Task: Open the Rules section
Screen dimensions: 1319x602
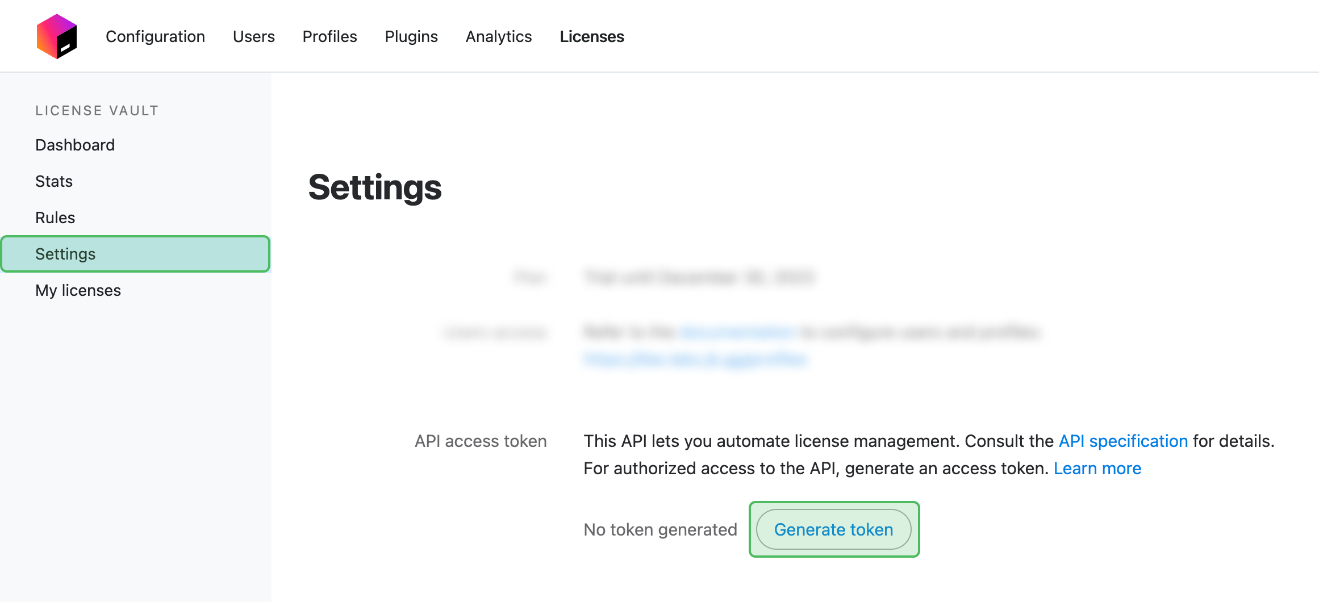Action: click(x=55, y=218)
